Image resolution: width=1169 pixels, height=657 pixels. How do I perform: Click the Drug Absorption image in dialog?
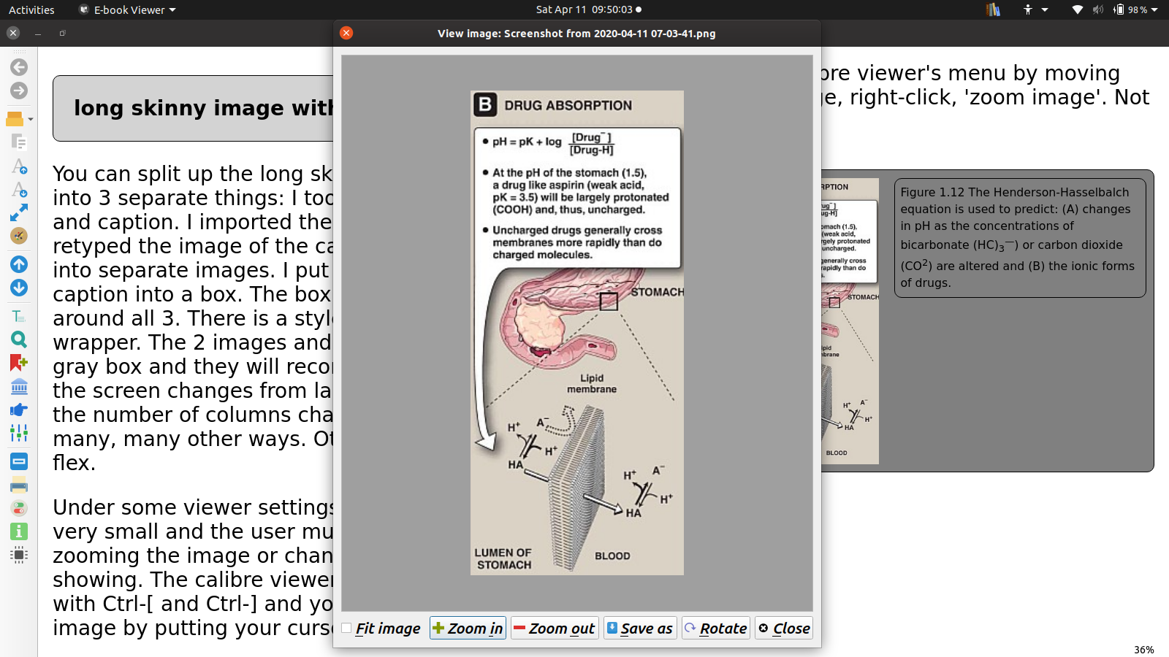pos(577,333)
